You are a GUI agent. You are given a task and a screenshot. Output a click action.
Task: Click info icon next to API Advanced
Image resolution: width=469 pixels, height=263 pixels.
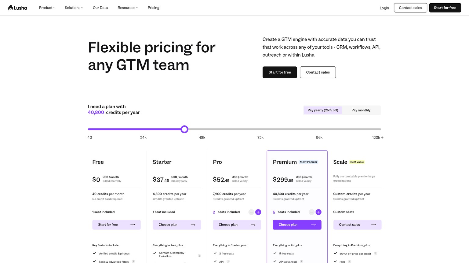pyautogui.click(x=301, y=261)
